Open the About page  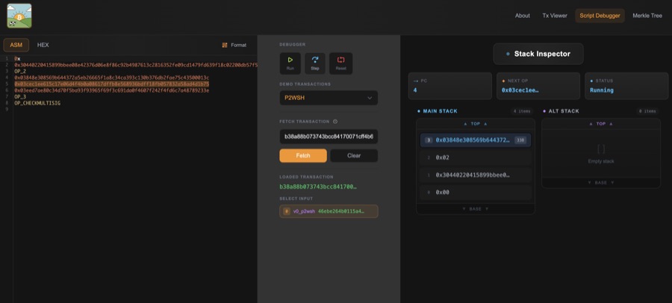(523, 16)
